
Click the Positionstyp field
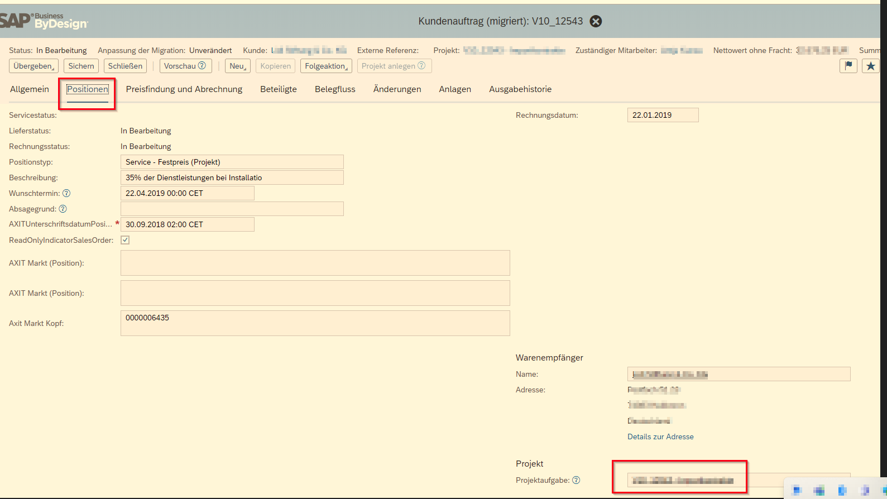[232, 162]
